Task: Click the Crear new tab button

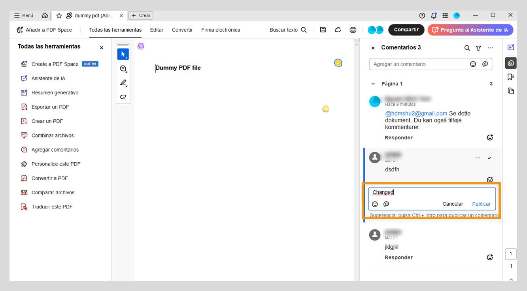Action: (x=141, y=15)
